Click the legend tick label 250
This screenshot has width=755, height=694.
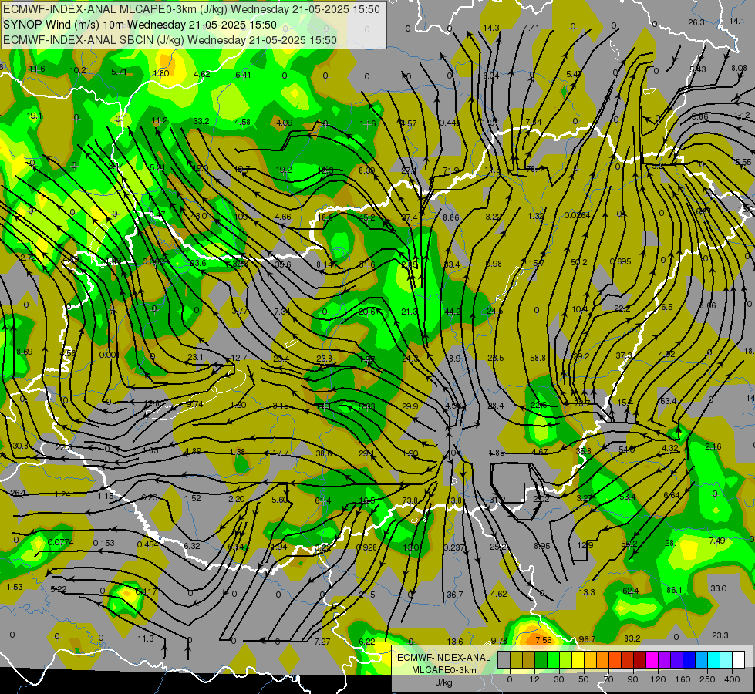coord(707,679)
